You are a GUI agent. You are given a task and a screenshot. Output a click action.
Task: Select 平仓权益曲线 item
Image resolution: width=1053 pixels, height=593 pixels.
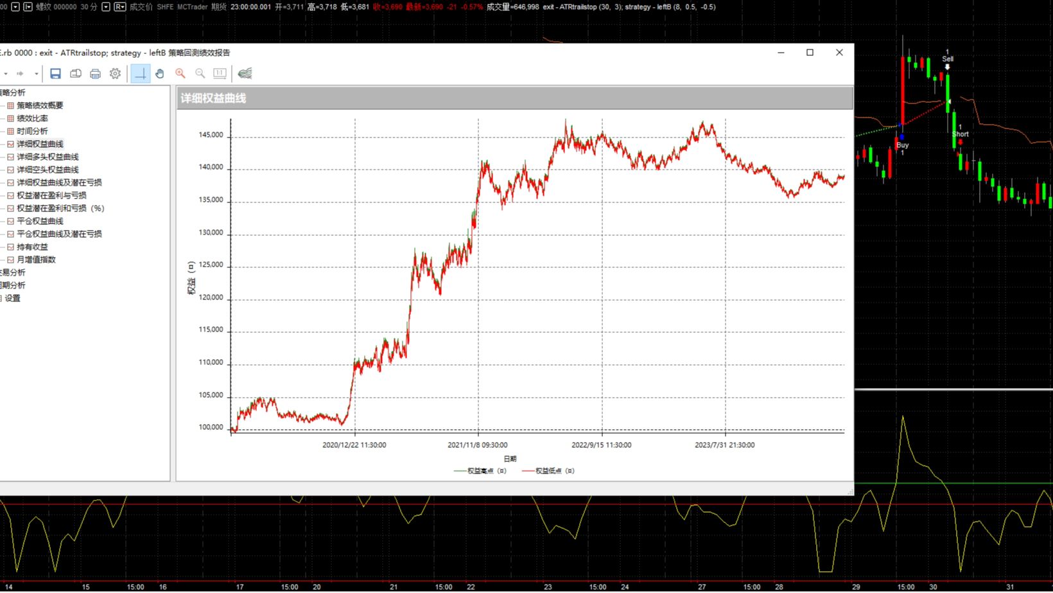click(x=40, y=221)
